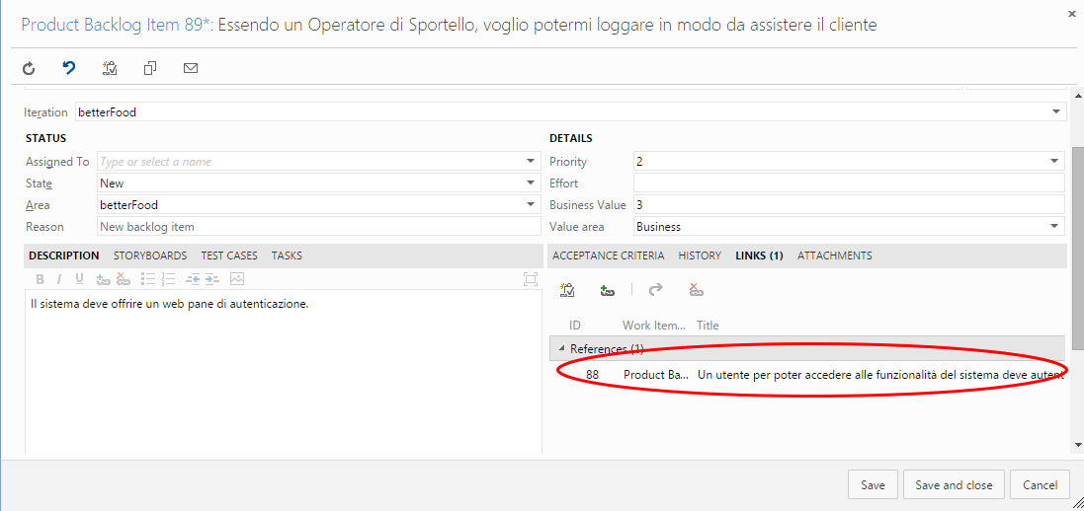Image resolution: width=1084 pixels, height=511 pixels.
Task: Click the Business Value field showing 3
Action: click(849, 204)
